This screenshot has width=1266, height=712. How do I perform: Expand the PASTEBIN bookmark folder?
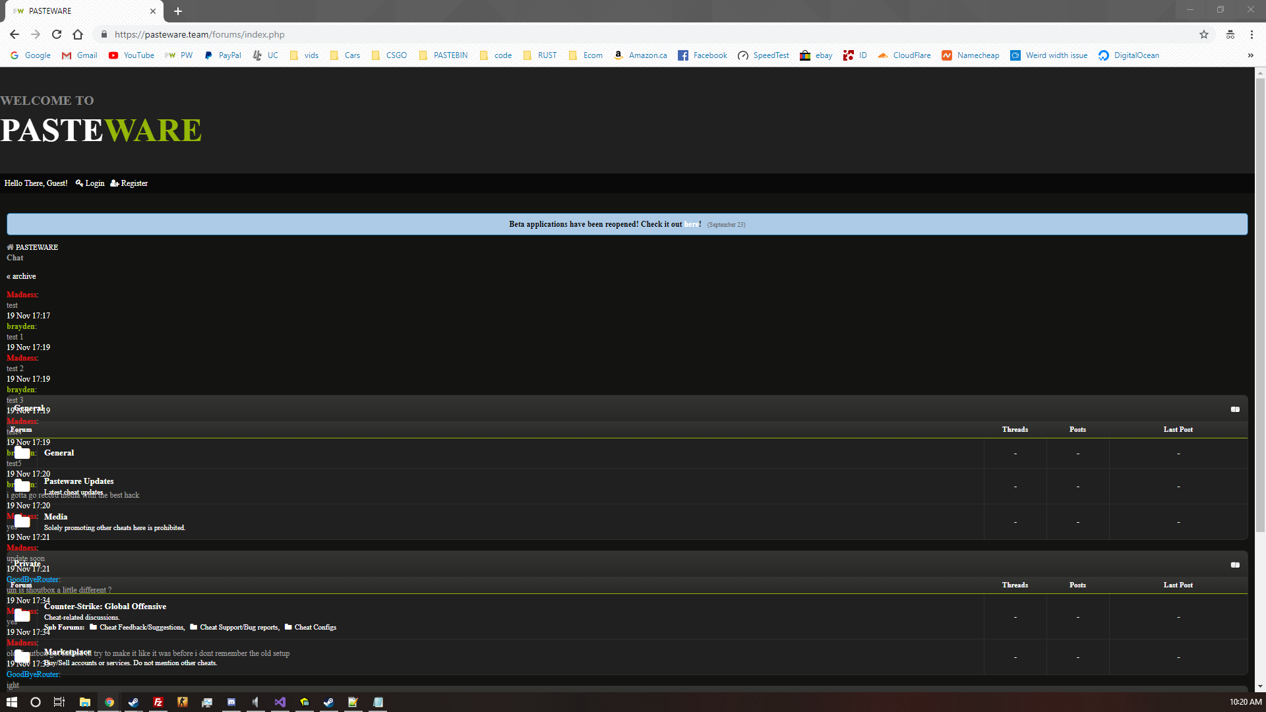tap(443, 55)
